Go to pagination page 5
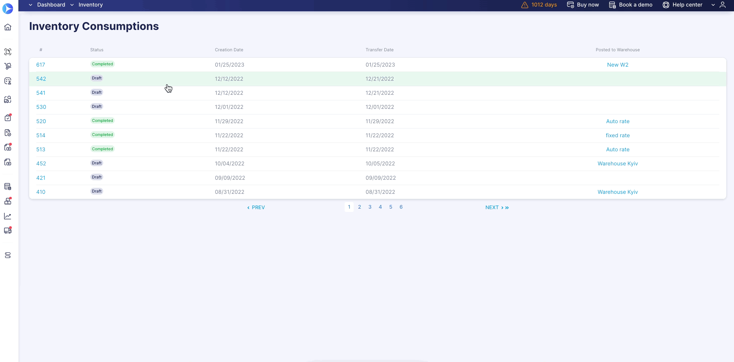 coord(391,207)
